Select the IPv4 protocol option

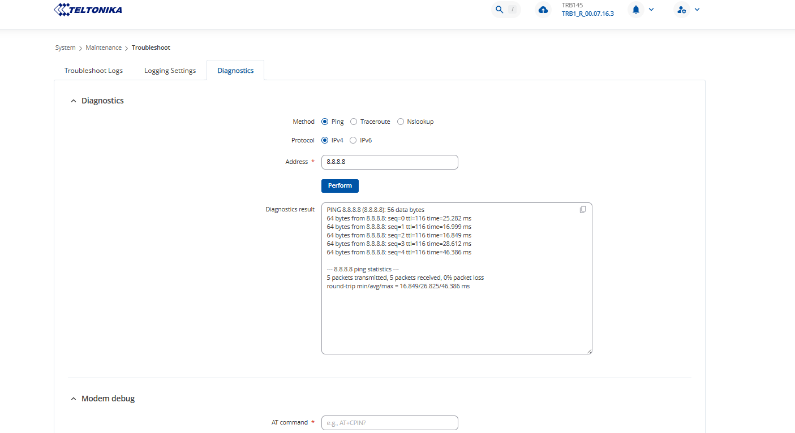(x=325, y=140)
